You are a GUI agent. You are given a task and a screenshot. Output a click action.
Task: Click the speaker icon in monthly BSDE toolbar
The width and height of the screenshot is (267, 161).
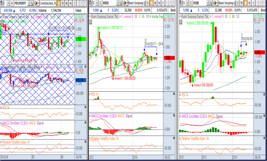click(215, 3)
